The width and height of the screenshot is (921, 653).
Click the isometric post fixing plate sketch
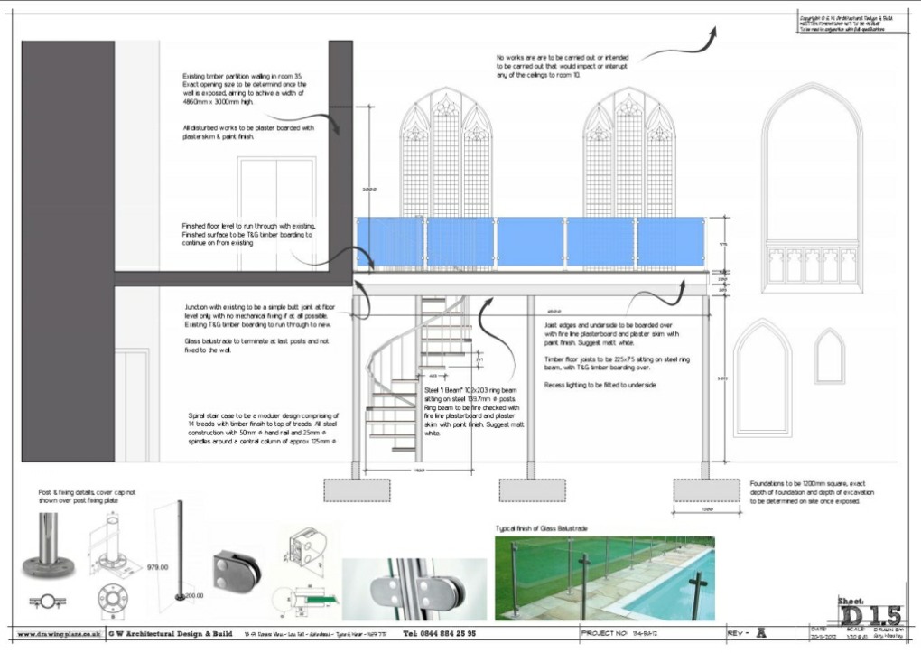click(115, 546)
